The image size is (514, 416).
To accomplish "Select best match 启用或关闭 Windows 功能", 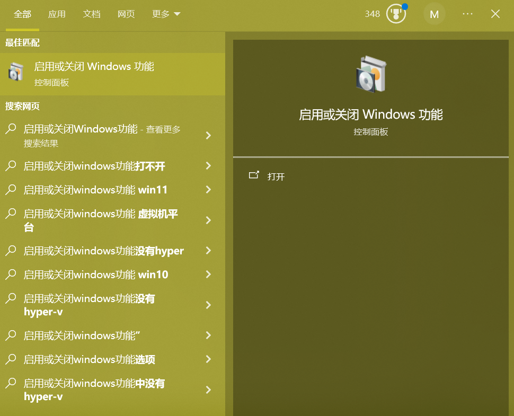I will point(112,74).
